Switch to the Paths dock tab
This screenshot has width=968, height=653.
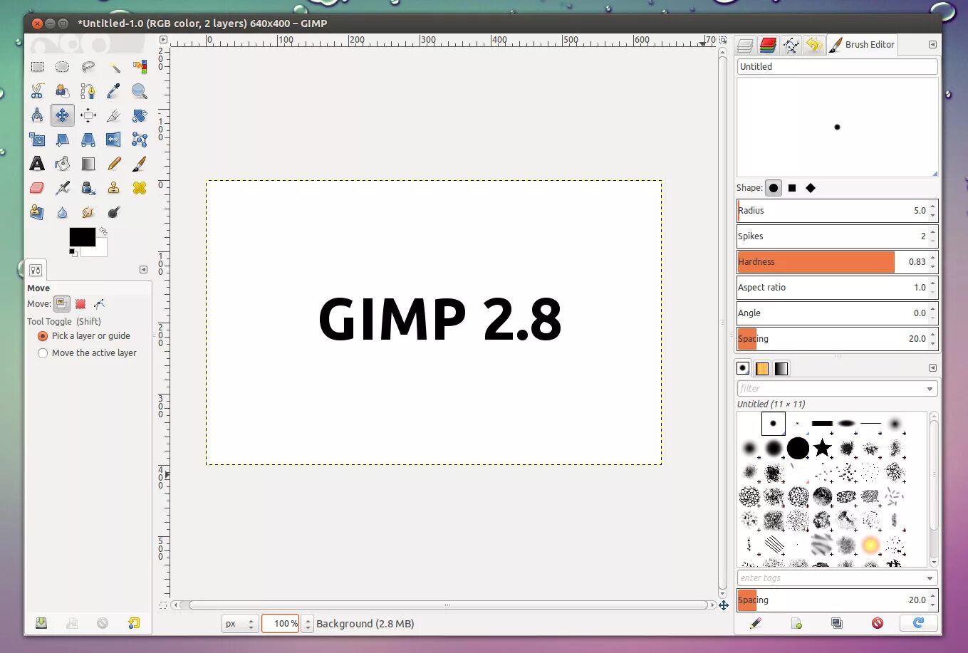(x=791, y=46)
